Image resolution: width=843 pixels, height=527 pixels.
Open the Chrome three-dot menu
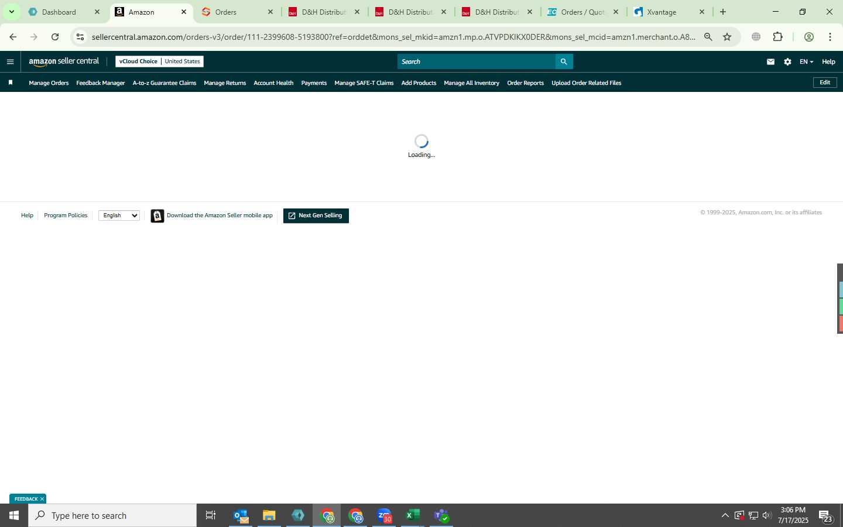click(830, 37)
